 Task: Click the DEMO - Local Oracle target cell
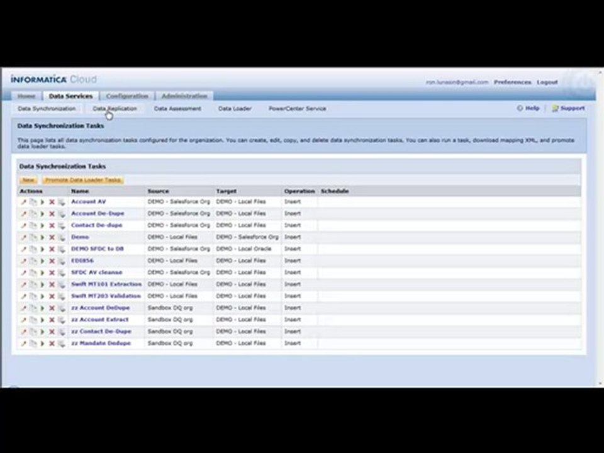[x=244, y=249]
